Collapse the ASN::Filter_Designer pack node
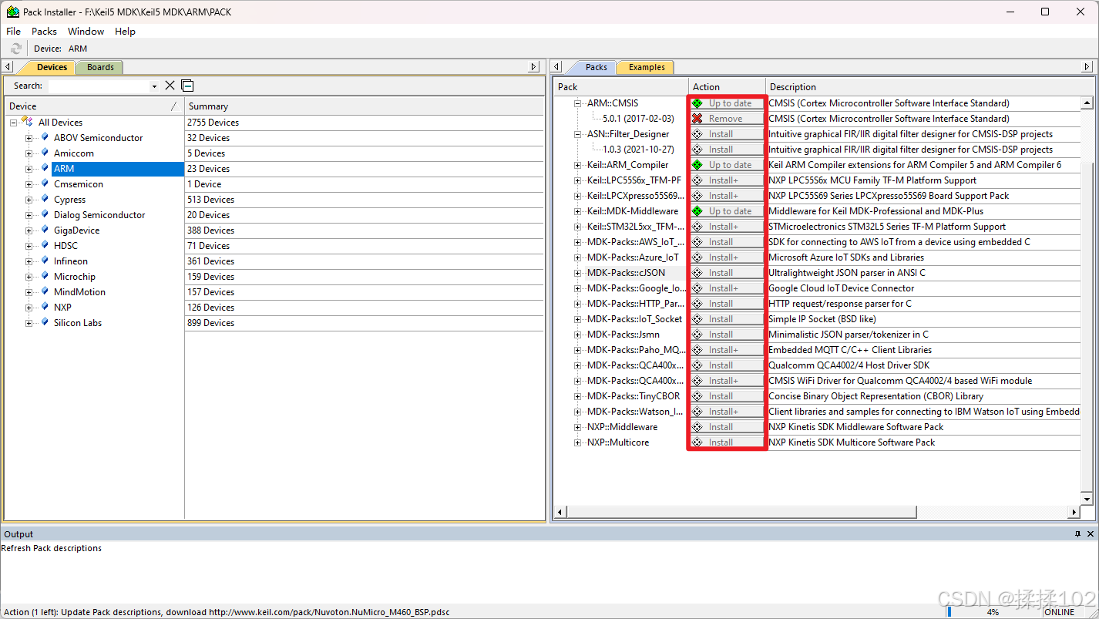The width and height of the screenshot is (1099, 619). point(578,134)
